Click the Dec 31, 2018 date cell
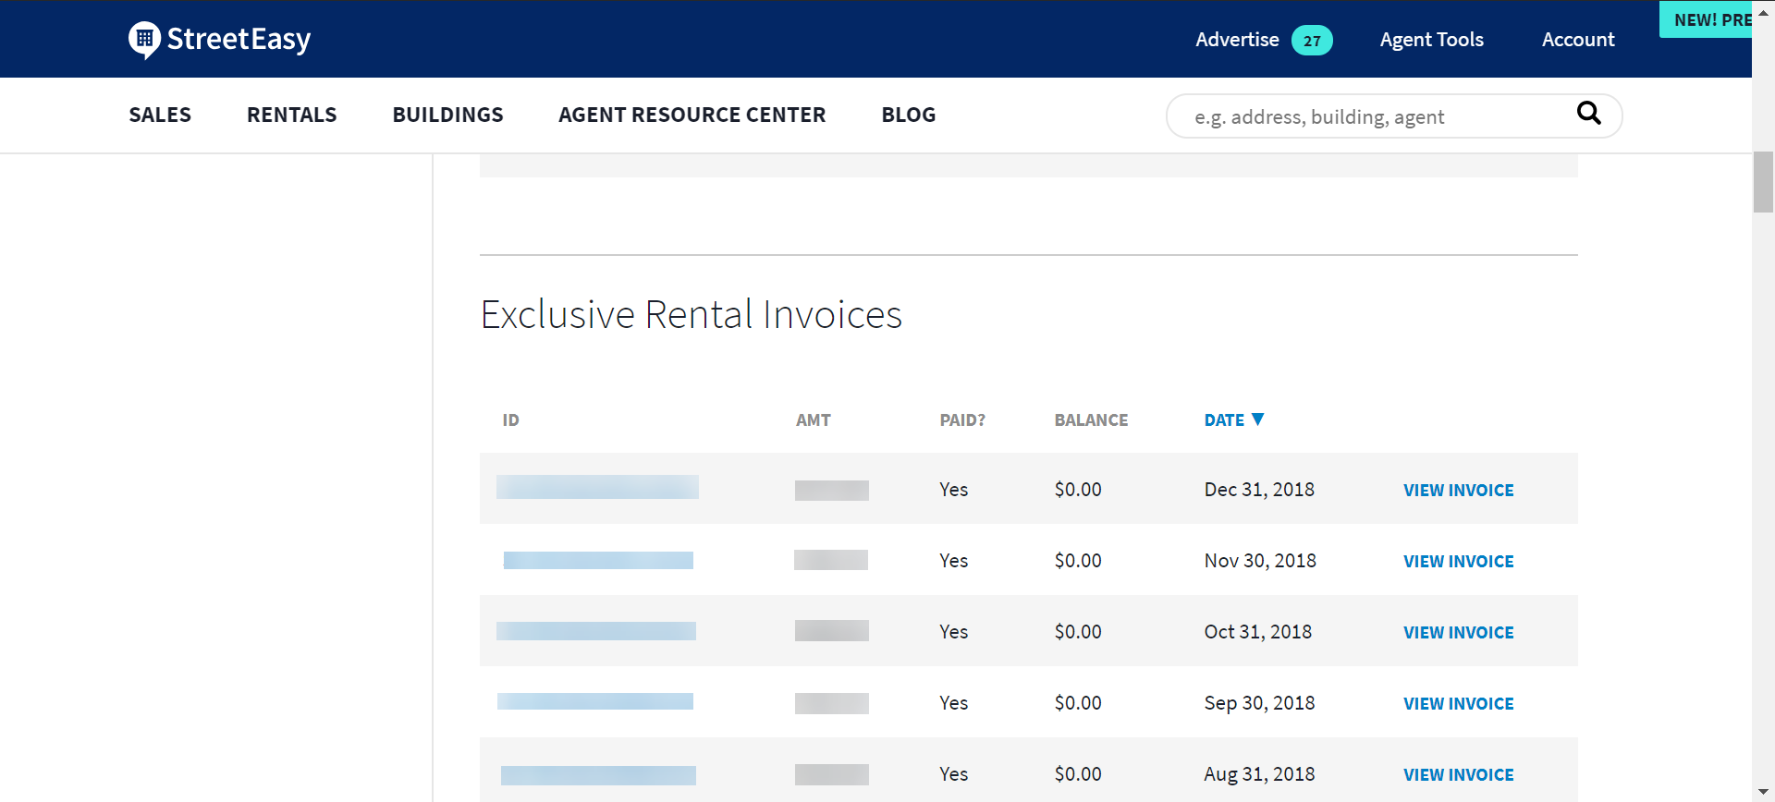The image size is (1775, 802). pos(1259,490)
